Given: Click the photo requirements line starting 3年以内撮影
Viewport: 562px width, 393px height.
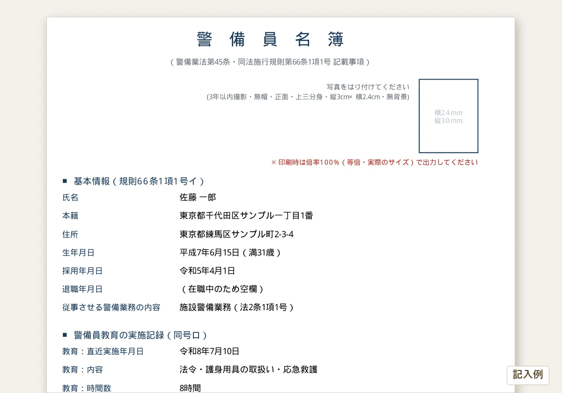Looking at the screenshot, I should click(308, 97).
